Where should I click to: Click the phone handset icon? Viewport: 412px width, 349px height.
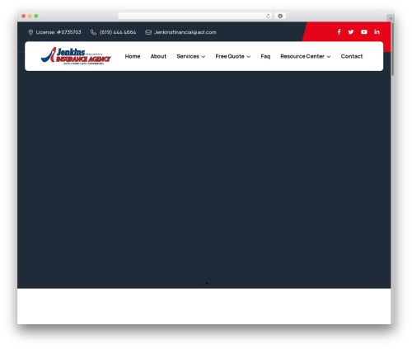click(x=93, y=32)
